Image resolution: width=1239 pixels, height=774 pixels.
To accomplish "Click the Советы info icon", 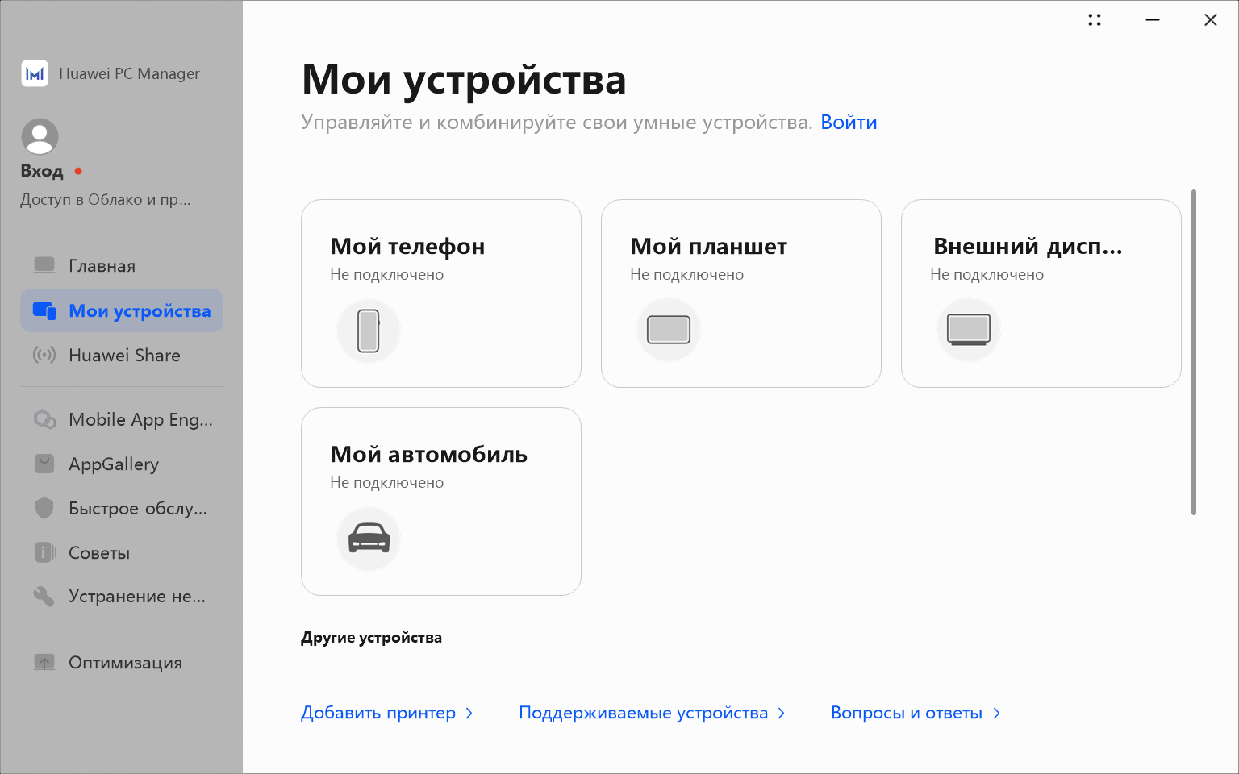I will pos(44,552).
